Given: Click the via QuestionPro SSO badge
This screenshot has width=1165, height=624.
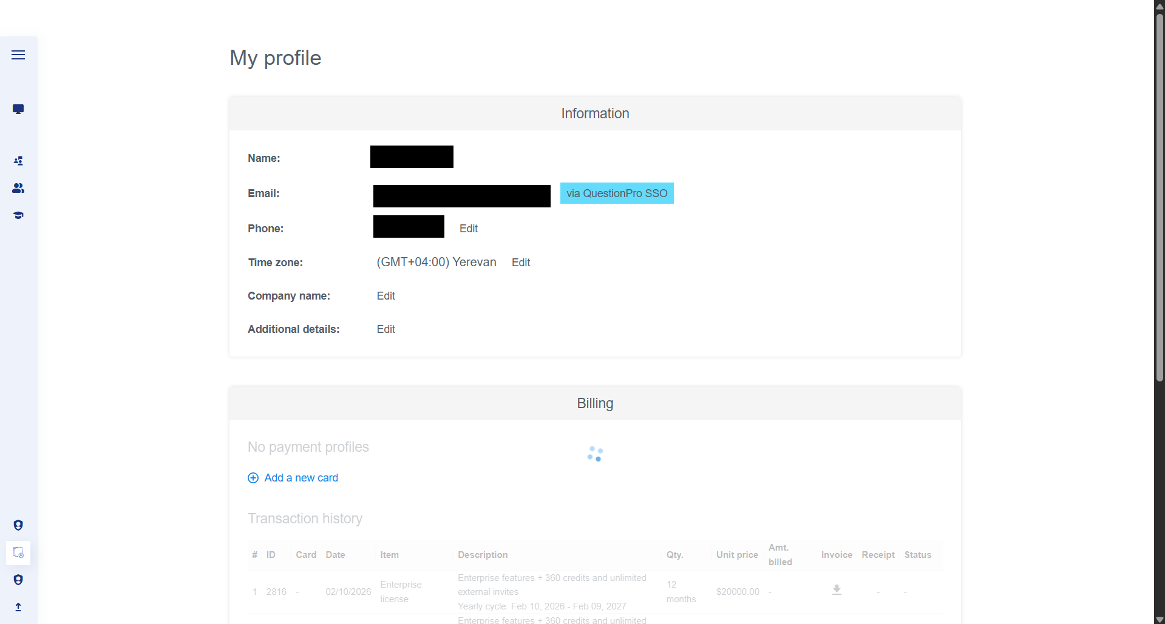Looking at the screenshot, I should [x=616, y=193].
